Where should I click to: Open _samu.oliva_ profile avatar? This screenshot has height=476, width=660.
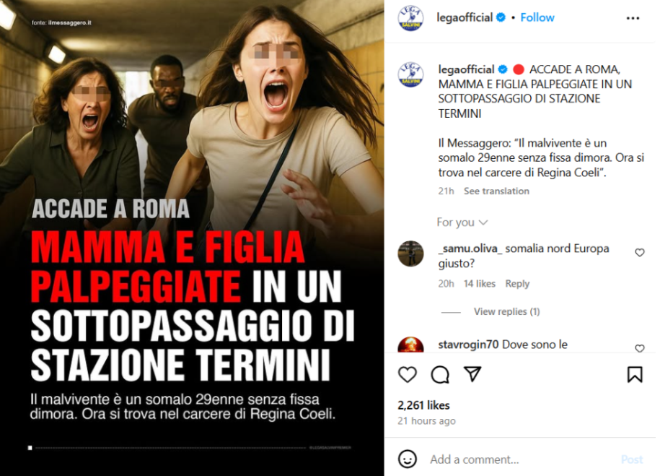click(410, 254)
